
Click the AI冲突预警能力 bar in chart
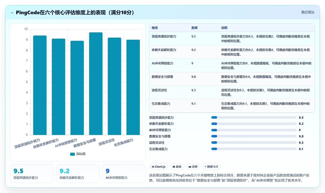(x=77, y=88)
